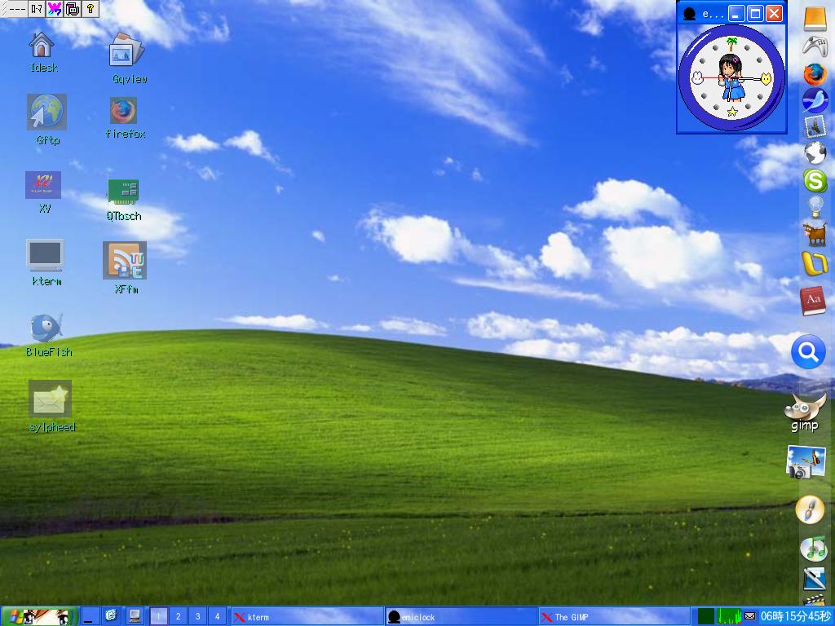Viewport: 835px width, 626px height.
Task: Open the mail envelope in the system tray
Action: click(749, 616)
